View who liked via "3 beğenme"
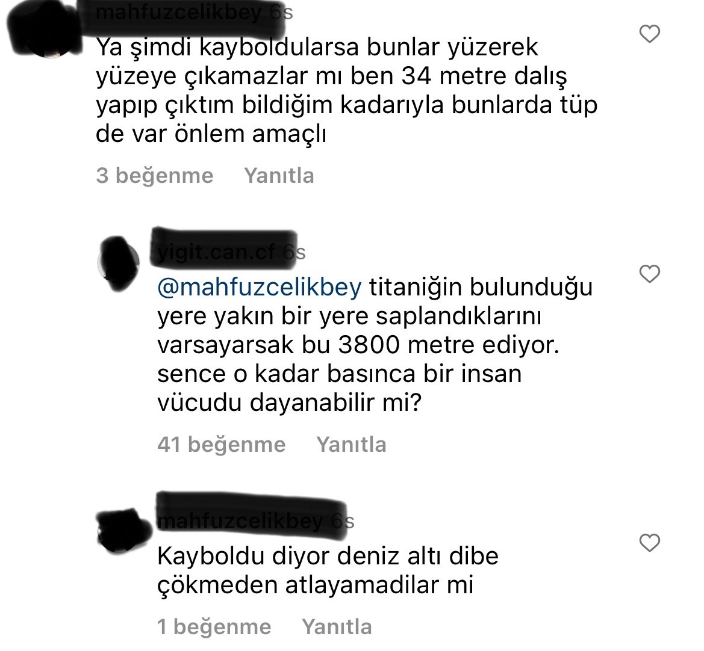Viewport: 704px width, 651px height. (154, 176)
